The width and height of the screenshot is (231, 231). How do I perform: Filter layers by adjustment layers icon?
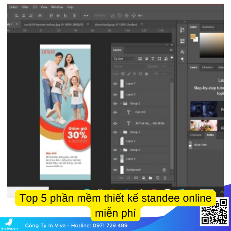coord(146,59)
